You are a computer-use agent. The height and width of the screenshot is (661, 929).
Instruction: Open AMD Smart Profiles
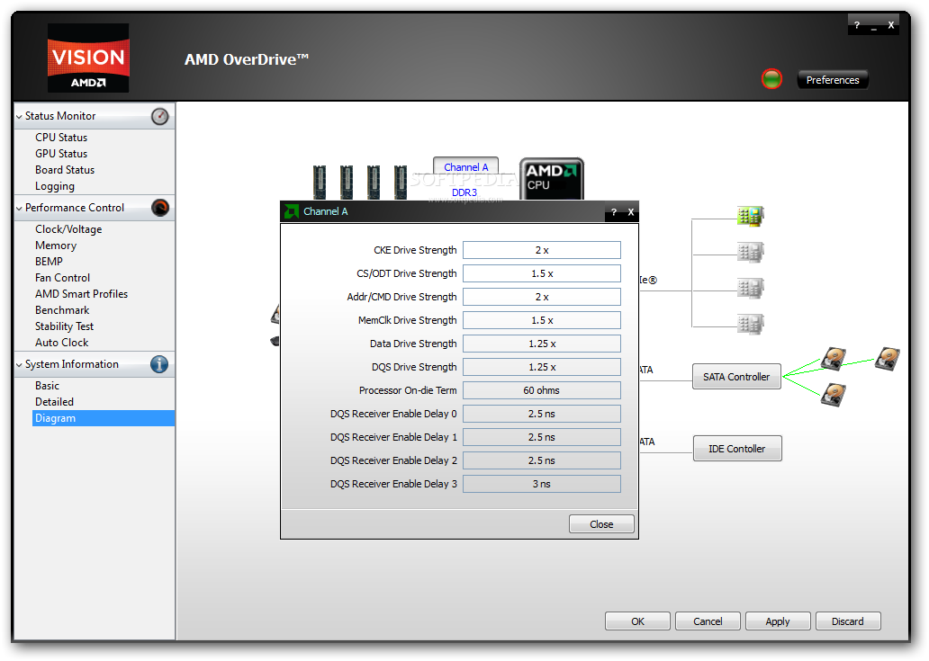click(x=81, y=294)
